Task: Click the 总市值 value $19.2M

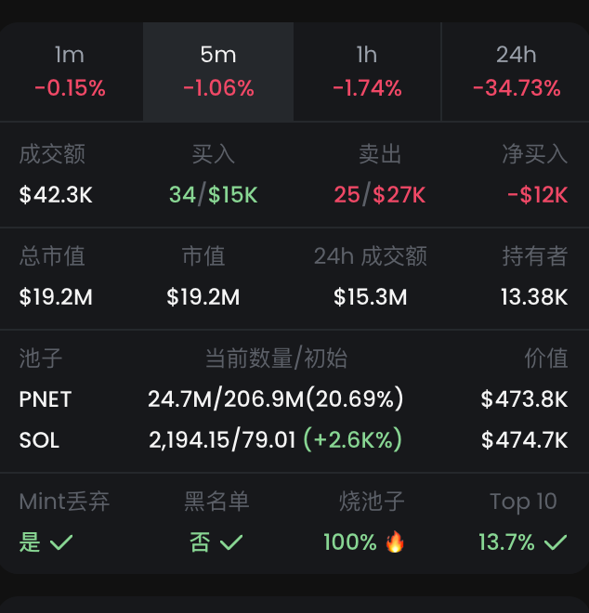Action: (x=56, y=297)
